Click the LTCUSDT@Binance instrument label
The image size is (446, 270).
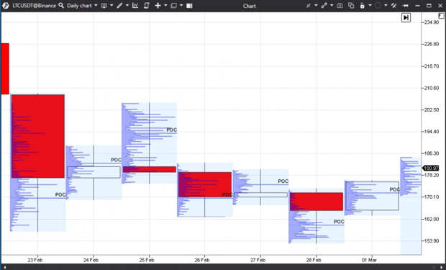point(34,6)
